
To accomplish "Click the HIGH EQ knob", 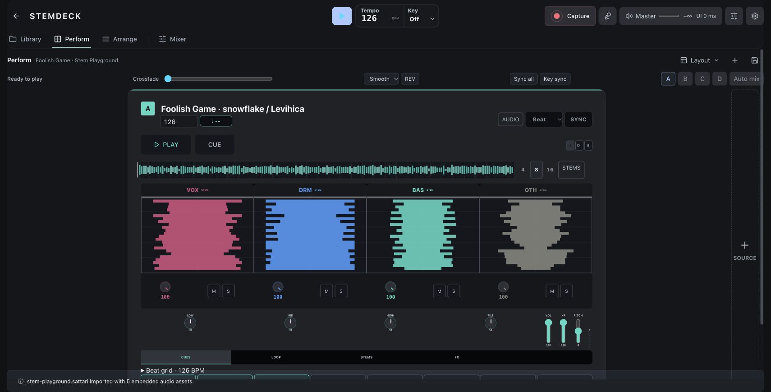I will [x=390, y=323].
